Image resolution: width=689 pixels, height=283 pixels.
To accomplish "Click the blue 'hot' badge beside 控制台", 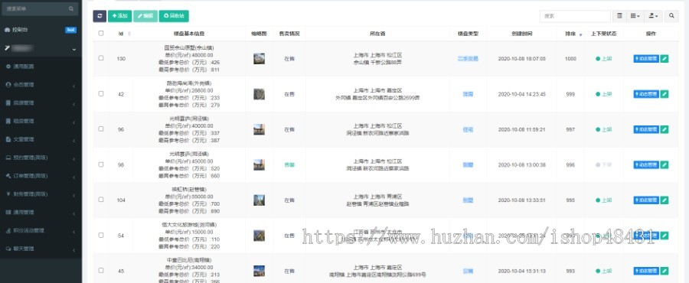I will pyautogui.click(x=70, y=30).
